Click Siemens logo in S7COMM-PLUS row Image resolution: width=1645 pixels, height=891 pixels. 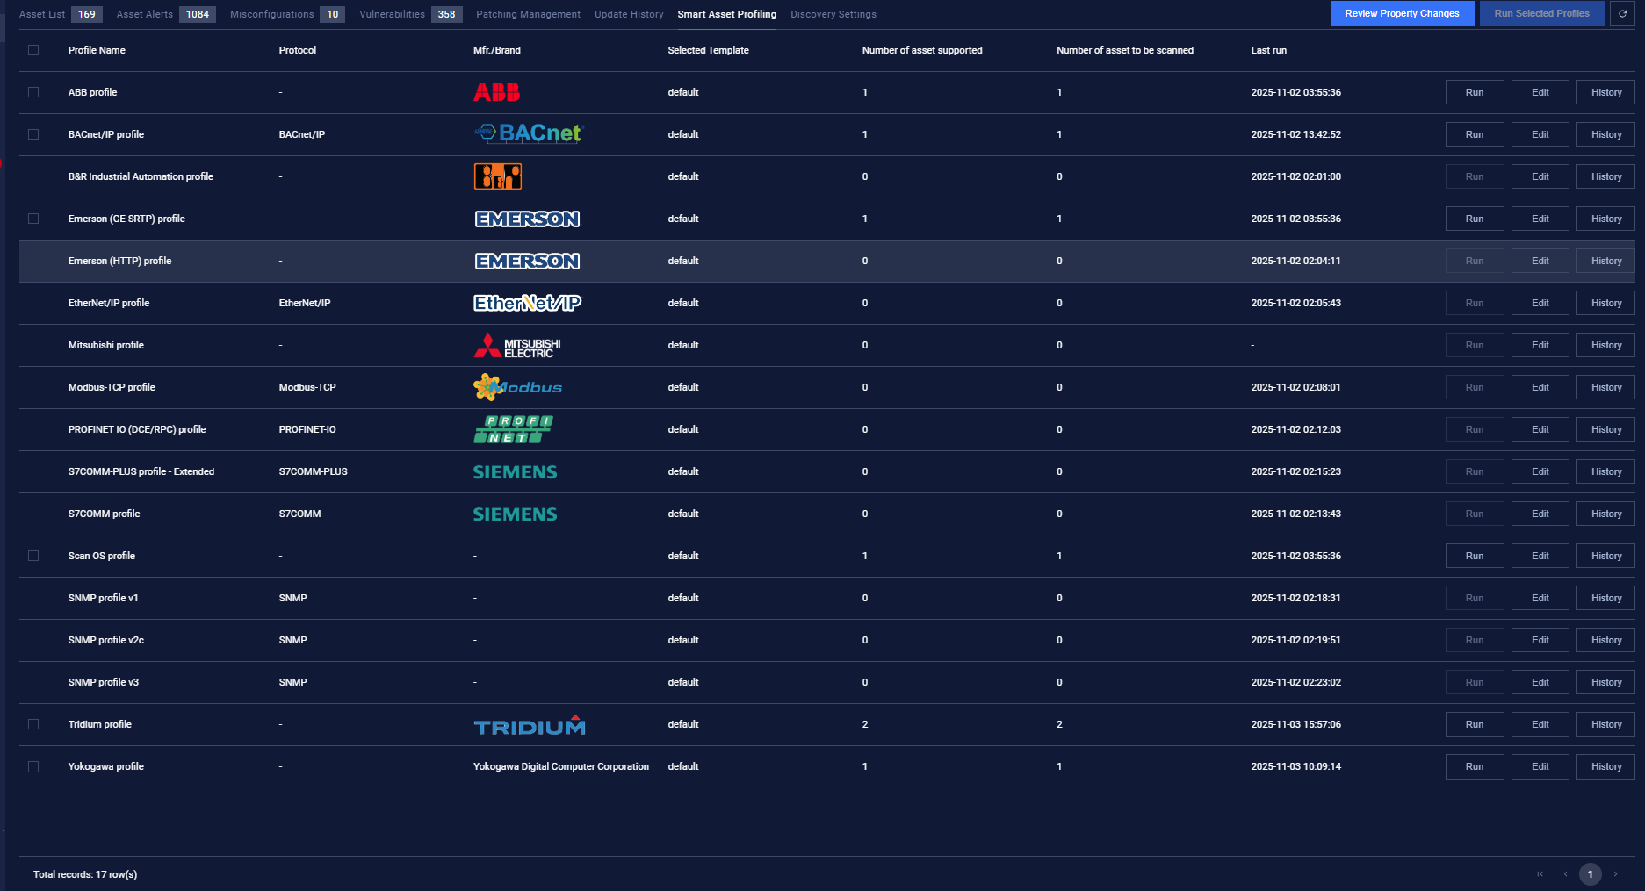pyautogui.click(x=516, y=472)
